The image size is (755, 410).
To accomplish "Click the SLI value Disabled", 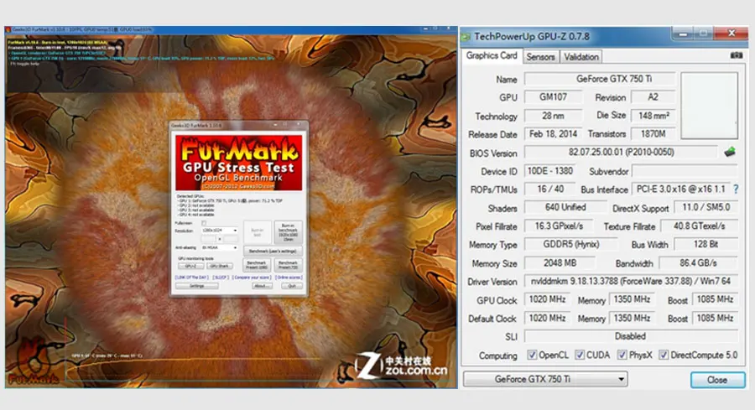I will click(631, 336).
